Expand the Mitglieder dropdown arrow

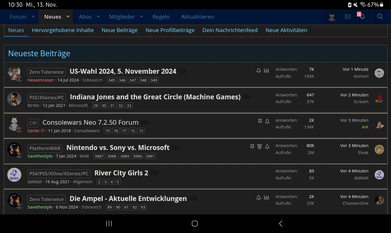pos(142,17)
